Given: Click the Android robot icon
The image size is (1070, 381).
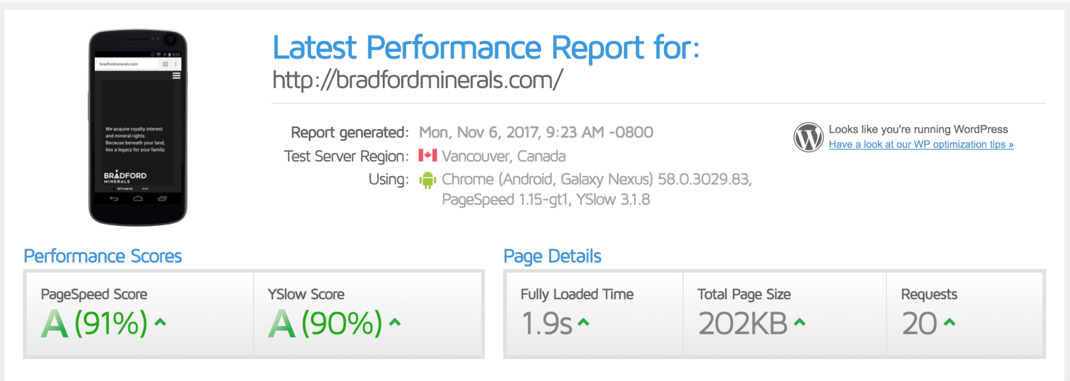Looking at the screenshot, I should (x=427, y=180).
